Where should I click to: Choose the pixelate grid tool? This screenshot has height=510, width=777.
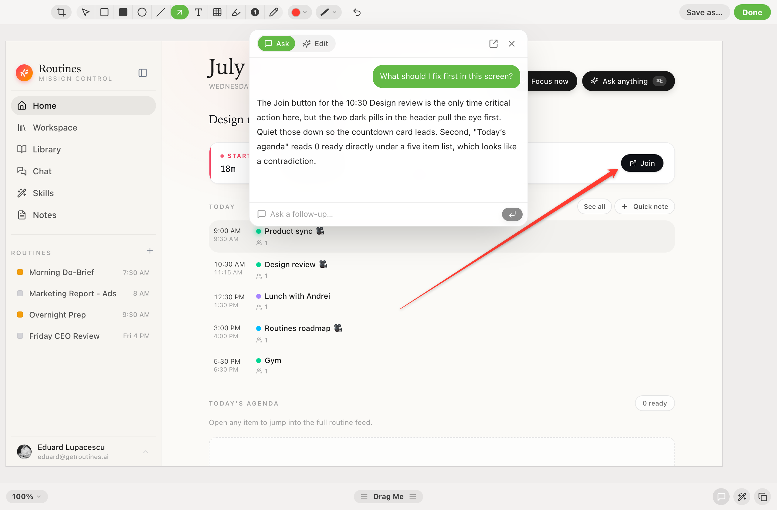click(217, 12)
